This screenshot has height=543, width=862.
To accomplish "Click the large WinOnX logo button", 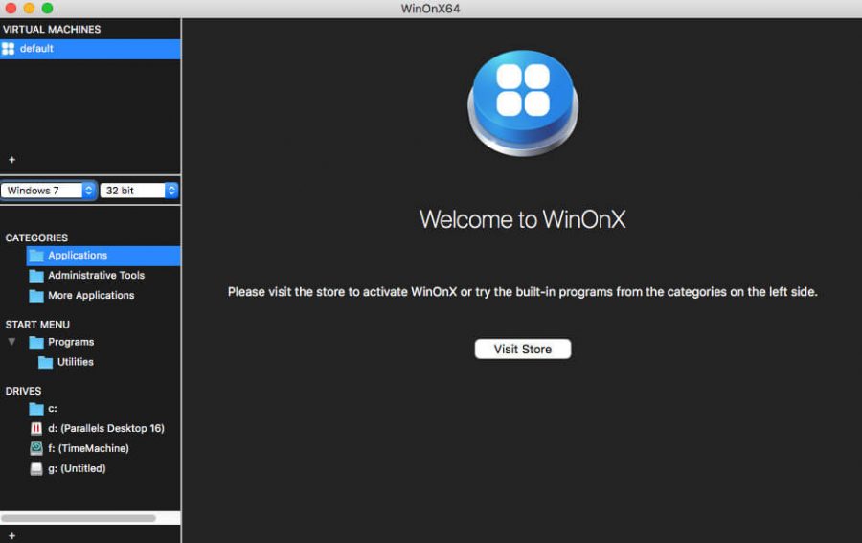I will pyautogui.click(x=523, y=103).
